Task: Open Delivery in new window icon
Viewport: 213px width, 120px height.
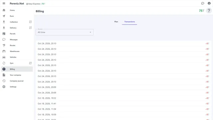Action: [x=30, y=28]
